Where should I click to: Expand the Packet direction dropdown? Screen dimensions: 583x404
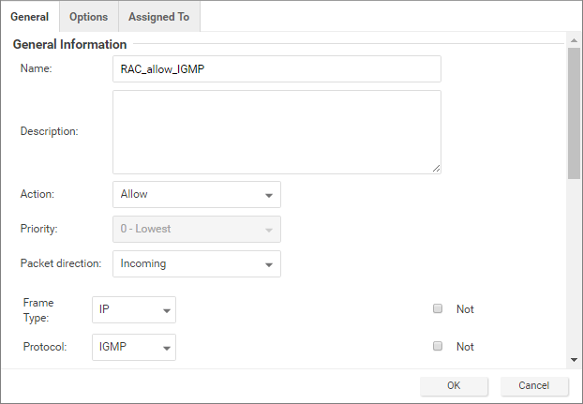click(196, 264)
